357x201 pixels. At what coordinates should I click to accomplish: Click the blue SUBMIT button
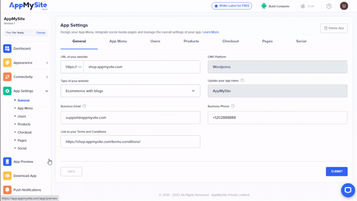pos(336,171)
